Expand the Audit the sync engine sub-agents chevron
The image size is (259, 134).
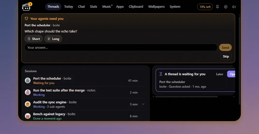point(143,104)
